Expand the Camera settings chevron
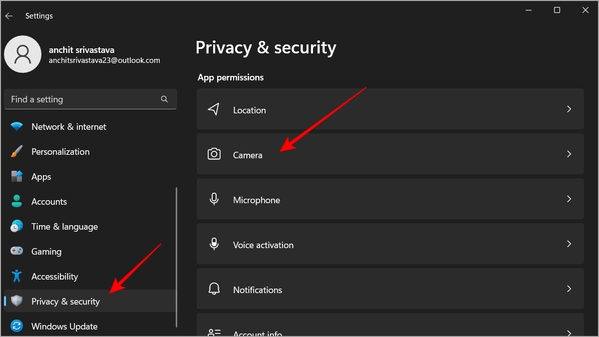 (x=569, y=154)
